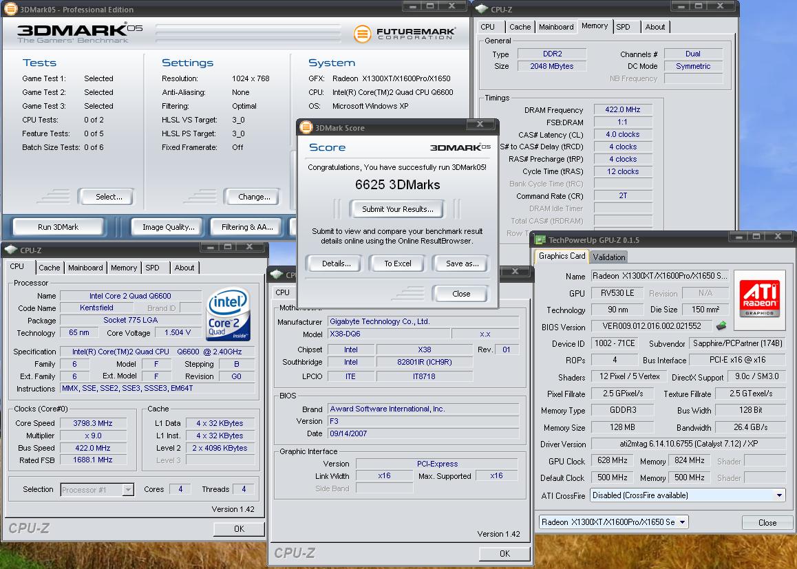Open the Mainboard tab in bottom-left CPU-Z
Image resolution: width=797 pixels, height=569 pixels.
[x=85, y=268]
